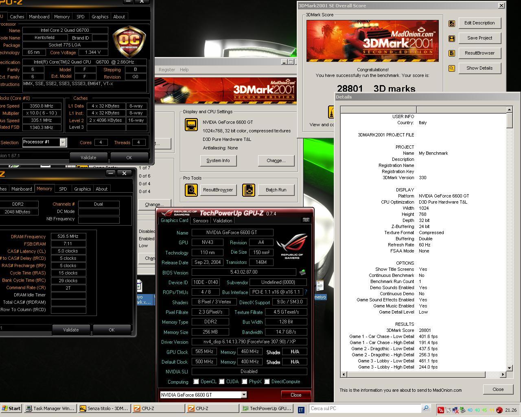
Task: Click the Details scrollbar up arrow
Action: 509,110
